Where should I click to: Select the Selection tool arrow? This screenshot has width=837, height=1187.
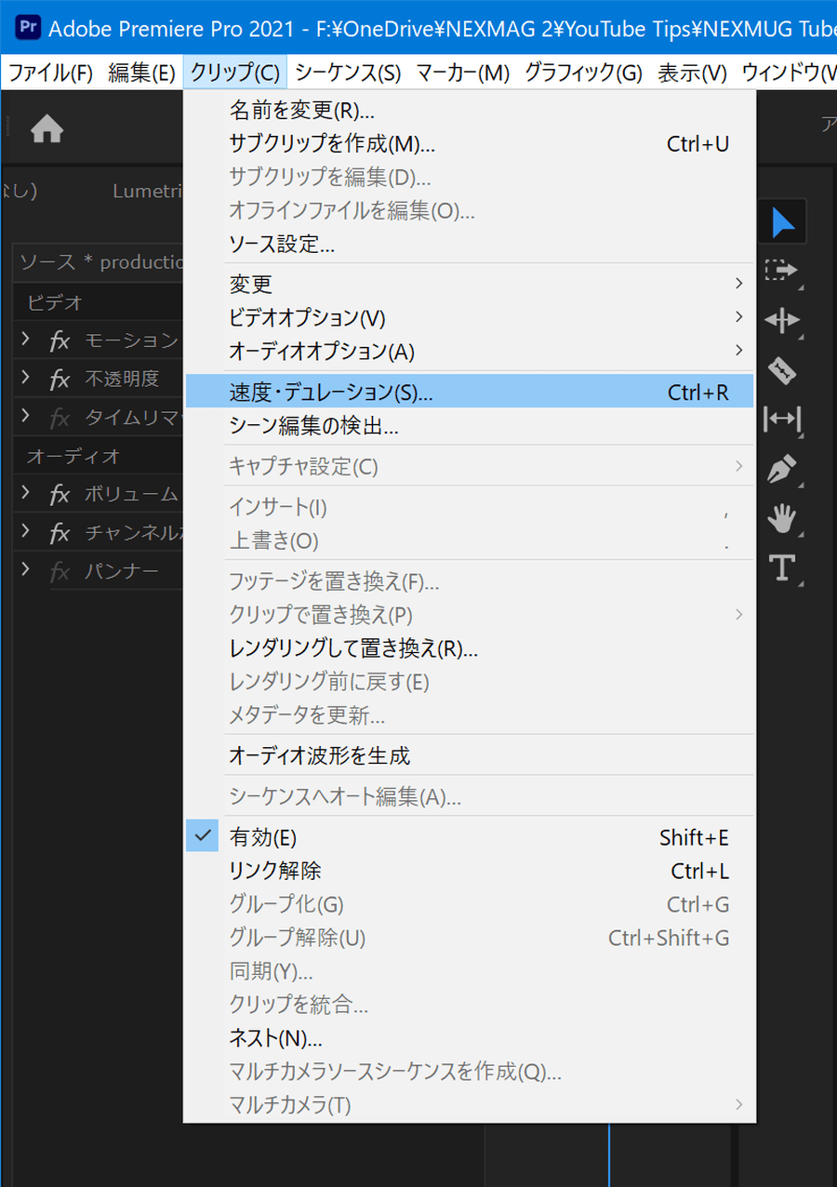783,222
